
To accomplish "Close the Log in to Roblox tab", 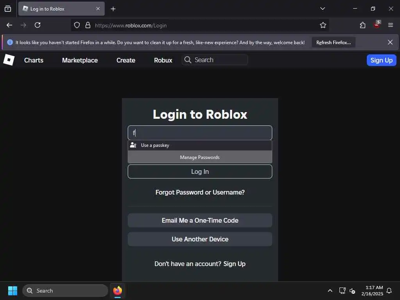I will pos(98,9).
